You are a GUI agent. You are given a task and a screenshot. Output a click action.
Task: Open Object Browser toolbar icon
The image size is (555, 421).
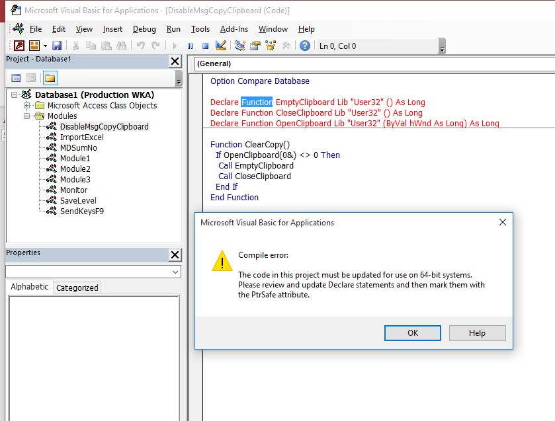[x=271, y=46]
